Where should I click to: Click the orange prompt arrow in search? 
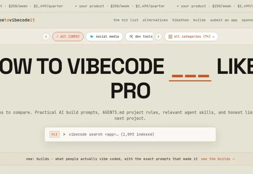coord(64,134)
